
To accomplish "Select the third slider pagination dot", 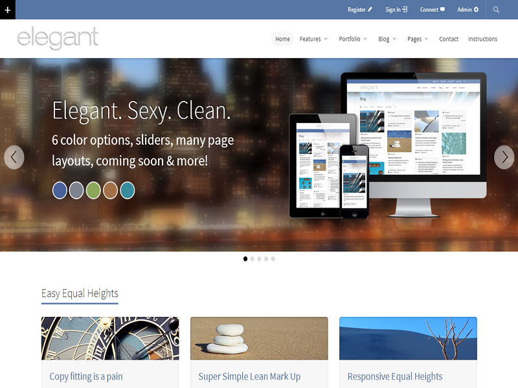I will (259, 259).
